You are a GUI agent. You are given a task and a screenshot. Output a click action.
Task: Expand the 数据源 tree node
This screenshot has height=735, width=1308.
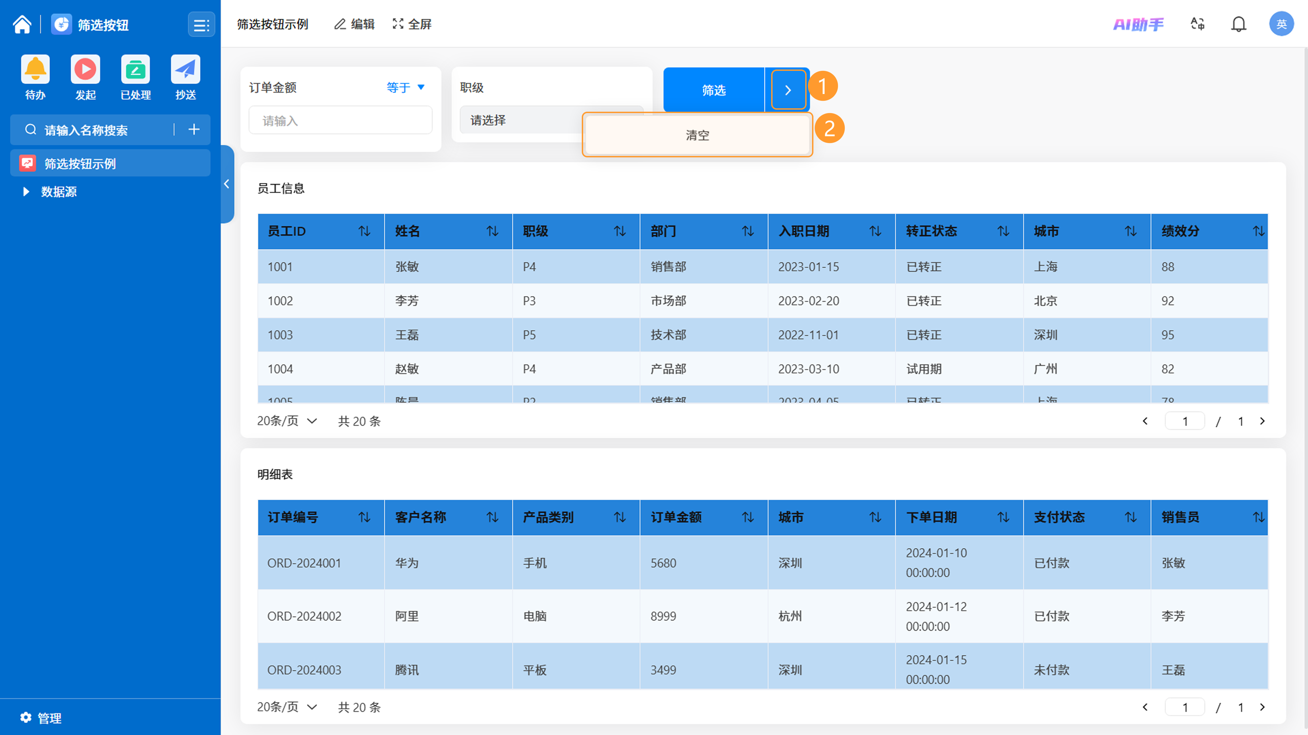click(x=26, y=191)
